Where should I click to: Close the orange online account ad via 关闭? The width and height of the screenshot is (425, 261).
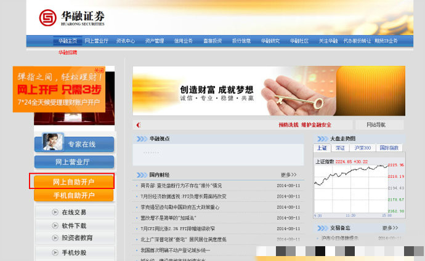[99, 70]
